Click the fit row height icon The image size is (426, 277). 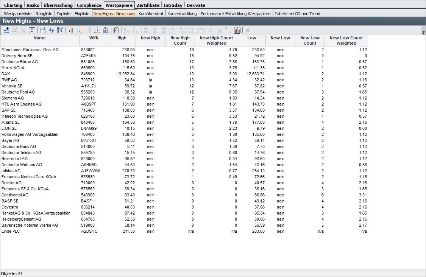click(32, 30)
